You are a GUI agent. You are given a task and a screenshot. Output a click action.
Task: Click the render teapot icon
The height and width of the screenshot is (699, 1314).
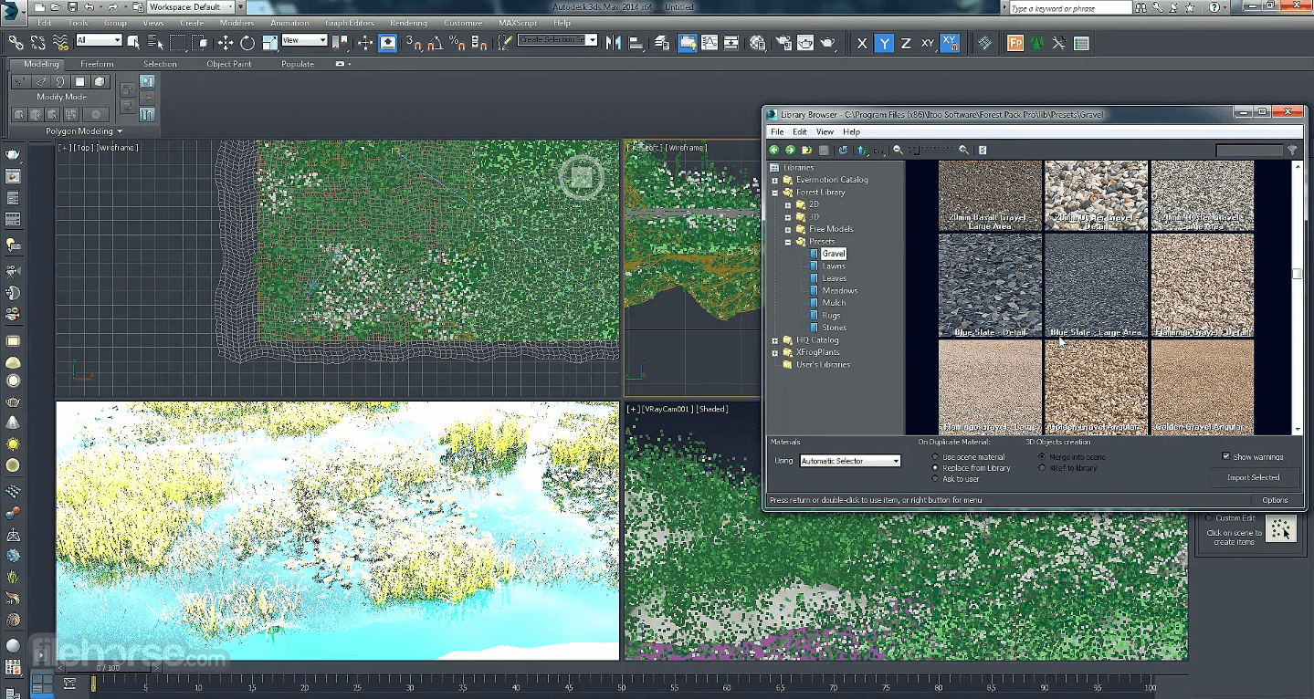point(827,43)
